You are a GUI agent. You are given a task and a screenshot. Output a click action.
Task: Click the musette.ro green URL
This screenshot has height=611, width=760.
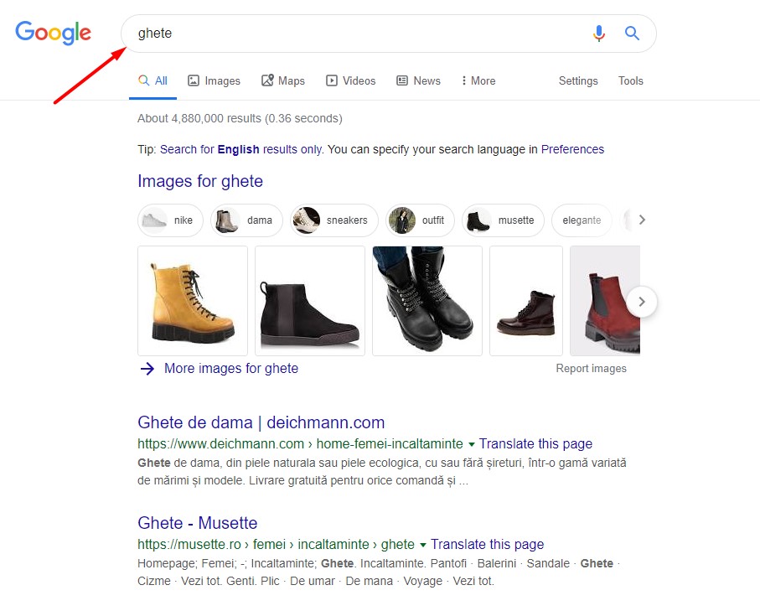[276, 545]
